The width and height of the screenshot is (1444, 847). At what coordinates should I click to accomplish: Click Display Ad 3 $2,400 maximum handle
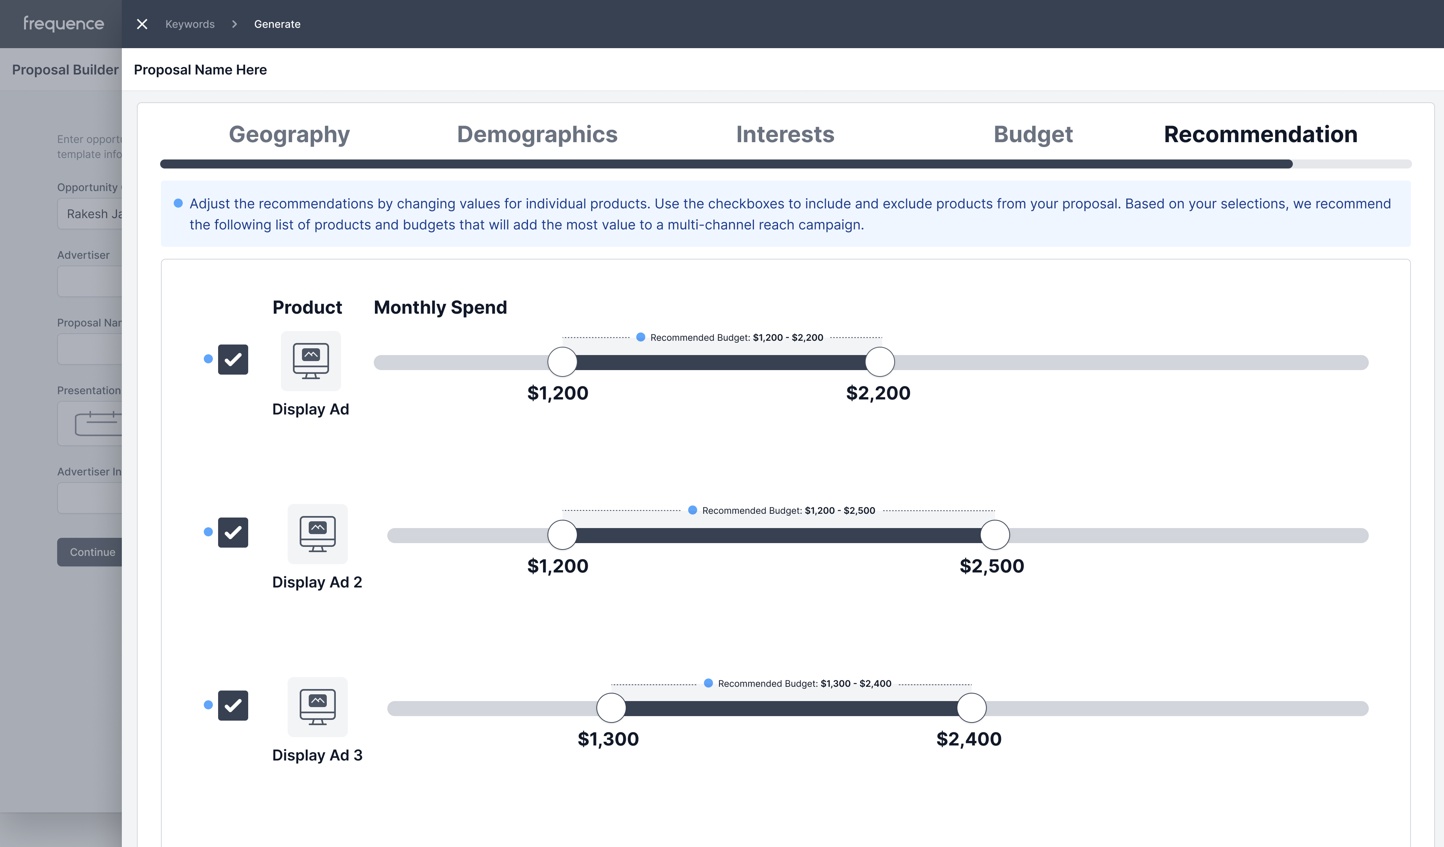972,708
